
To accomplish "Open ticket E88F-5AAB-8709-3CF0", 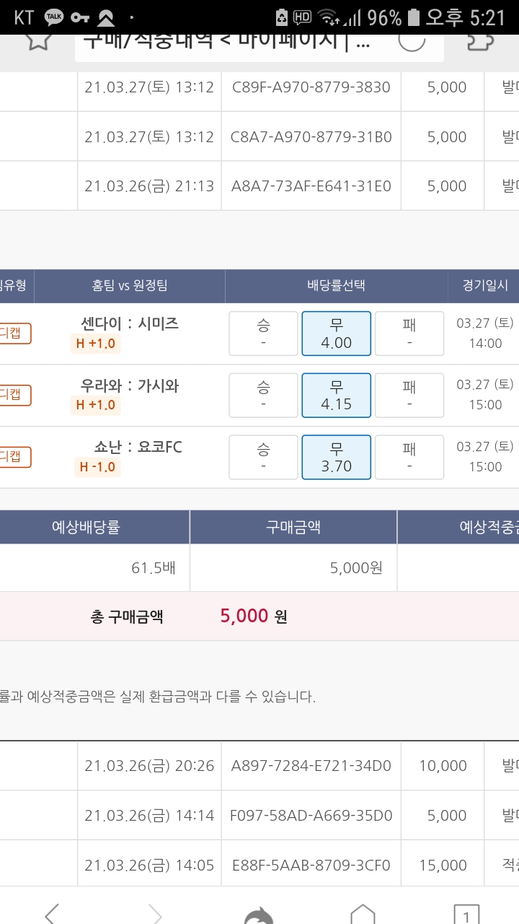I will click(x=311, y=865).
